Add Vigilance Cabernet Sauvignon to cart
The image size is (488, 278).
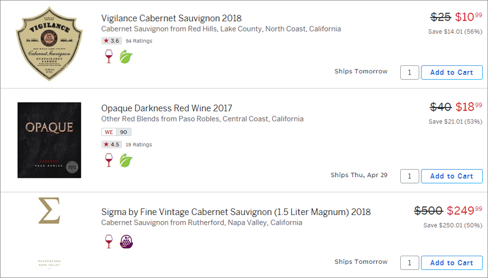[x=452, y=72]
